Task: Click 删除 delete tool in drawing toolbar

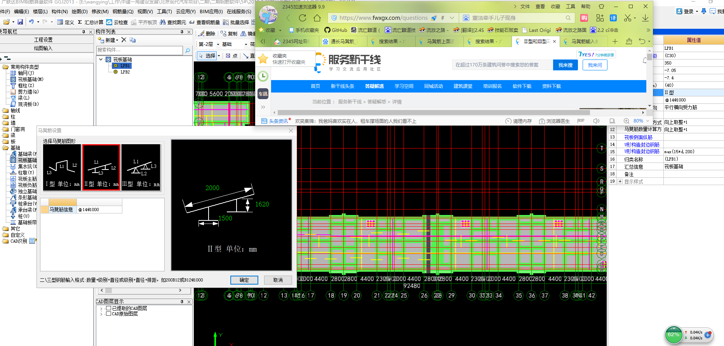Action: pyautogui.click(x=207, y=33)
